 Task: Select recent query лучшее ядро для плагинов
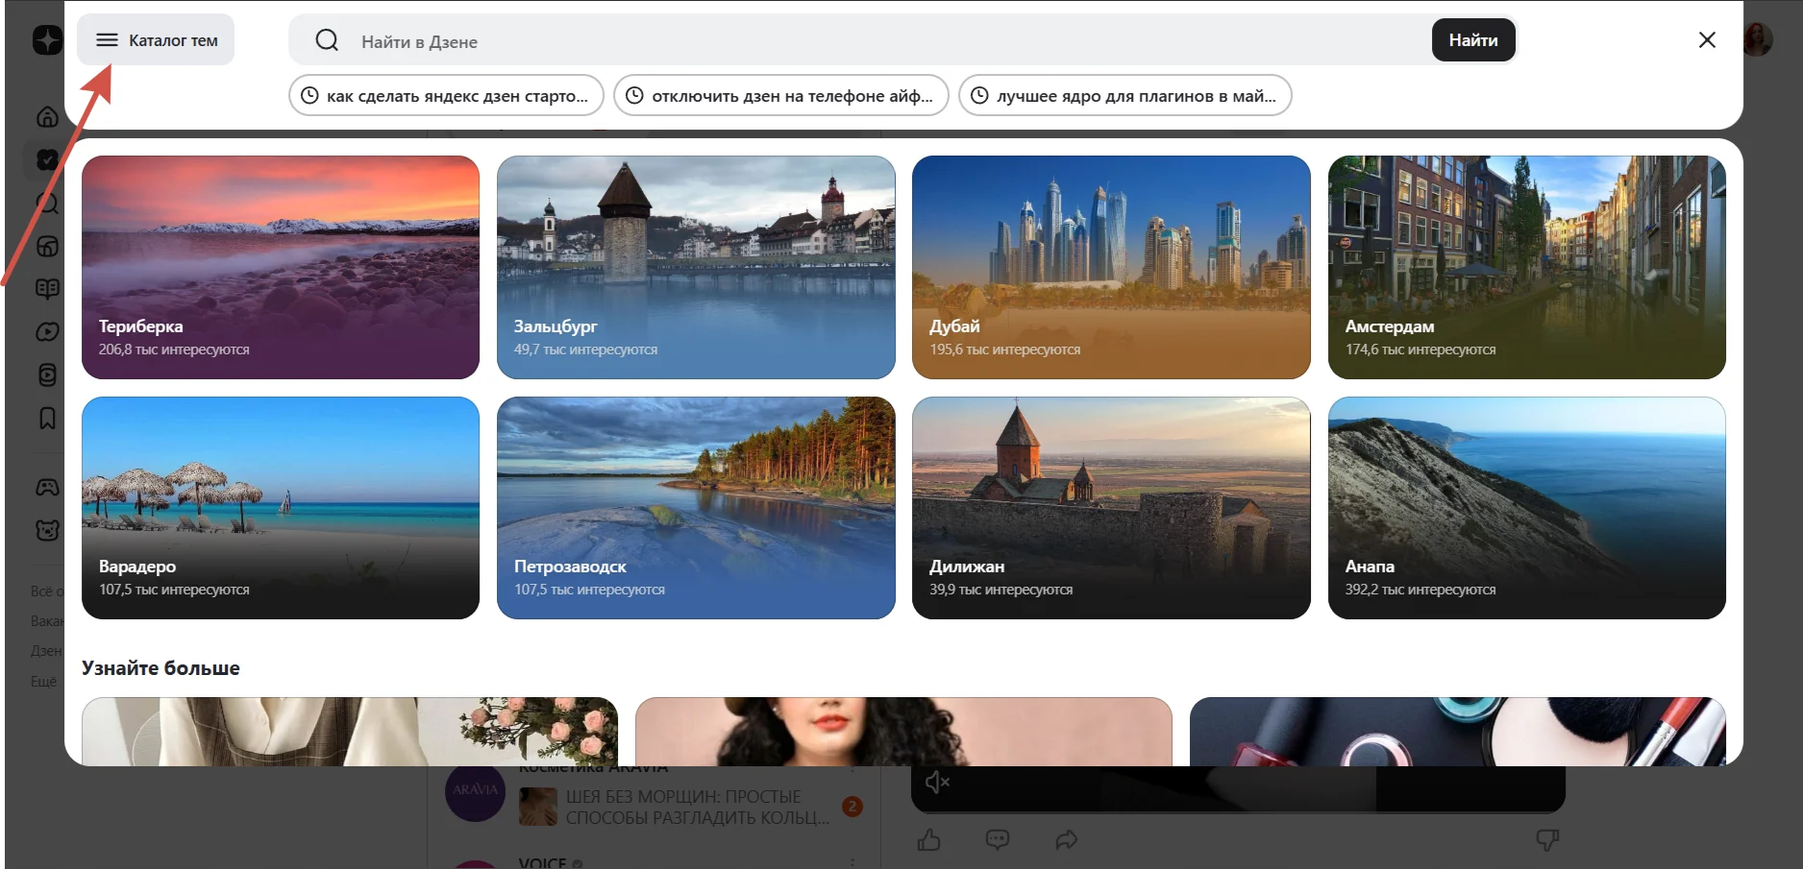(1124, 96)
